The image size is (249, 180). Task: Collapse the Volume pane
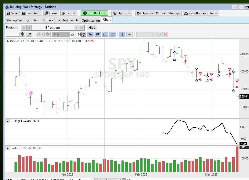pos(8,148)
